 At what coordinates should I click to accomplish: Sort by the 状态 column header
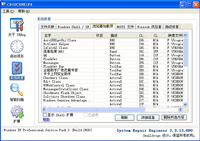tap(101, 36)
